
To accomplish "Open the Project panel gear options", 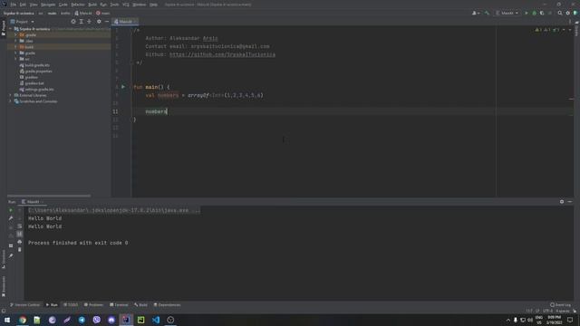I will pyautogui.click(x=99, y=22).
